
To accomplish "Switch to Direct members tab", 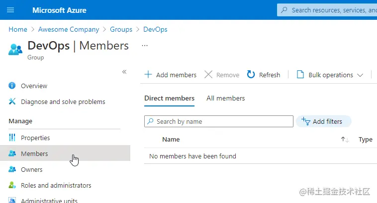I will tap(169, 99).
